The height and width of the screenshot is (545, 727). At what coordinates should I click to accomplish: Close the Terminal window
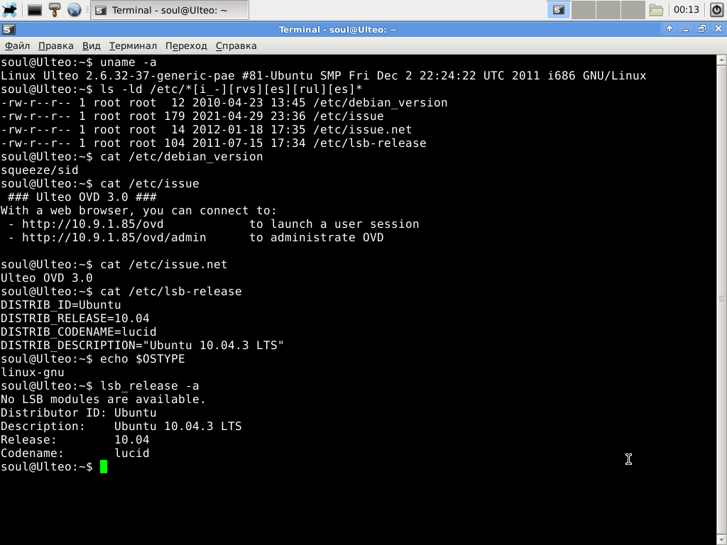718,28
